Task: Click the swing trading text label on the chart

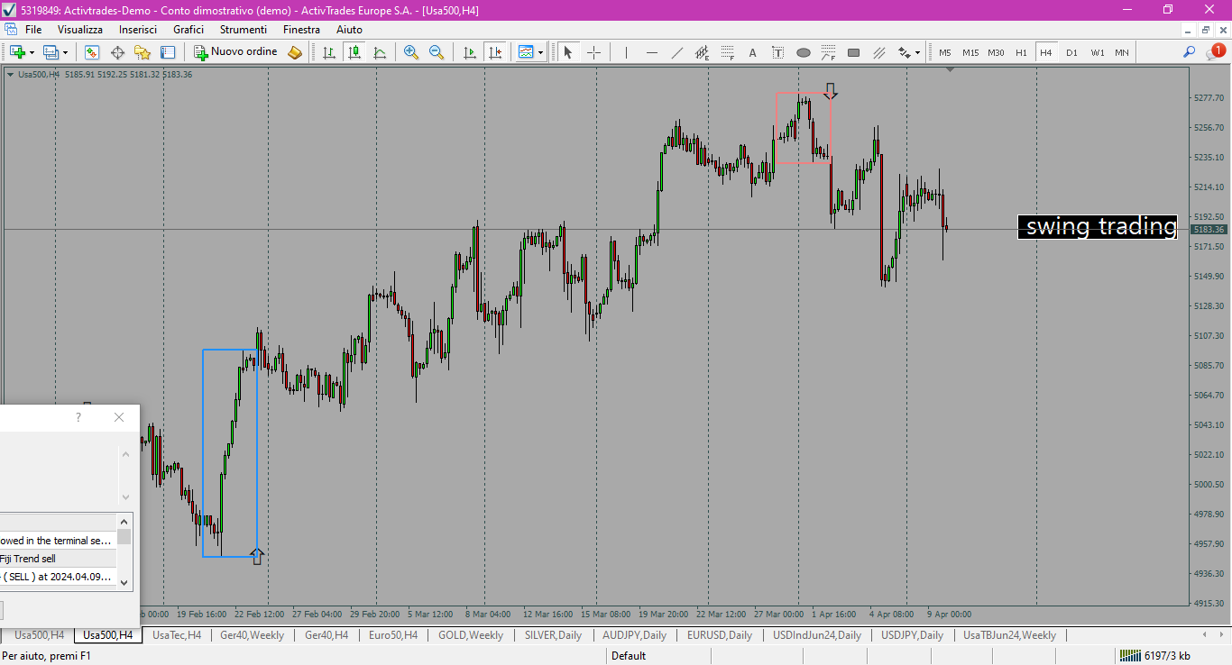Action: [1098, 226]
